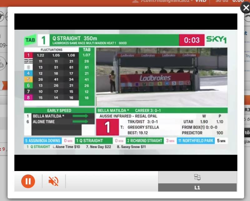Click the 0:03 countdown timer
Screen dimensions: 250x201
coord(192,40)
